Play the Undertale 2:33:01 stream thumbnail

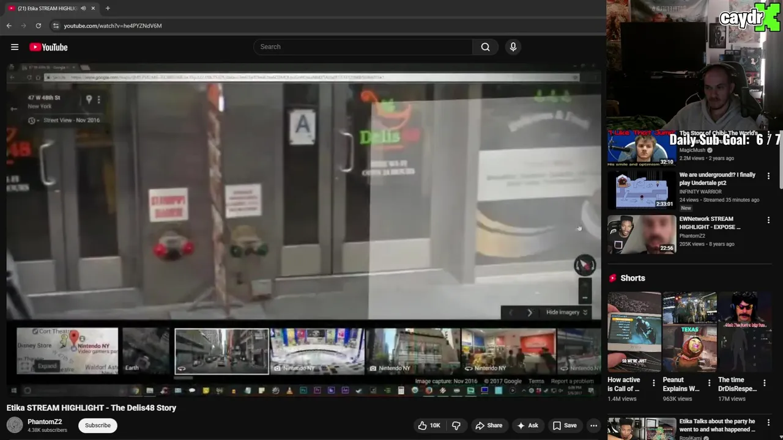pos(642,190)
